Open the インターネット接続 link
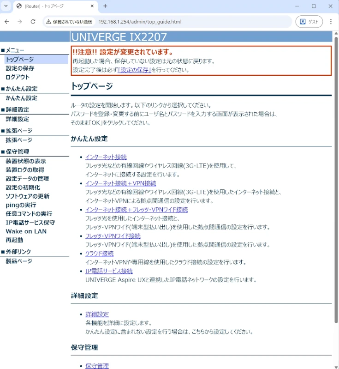The width and height of the screenshot is (339, 369). coord(106,157)
